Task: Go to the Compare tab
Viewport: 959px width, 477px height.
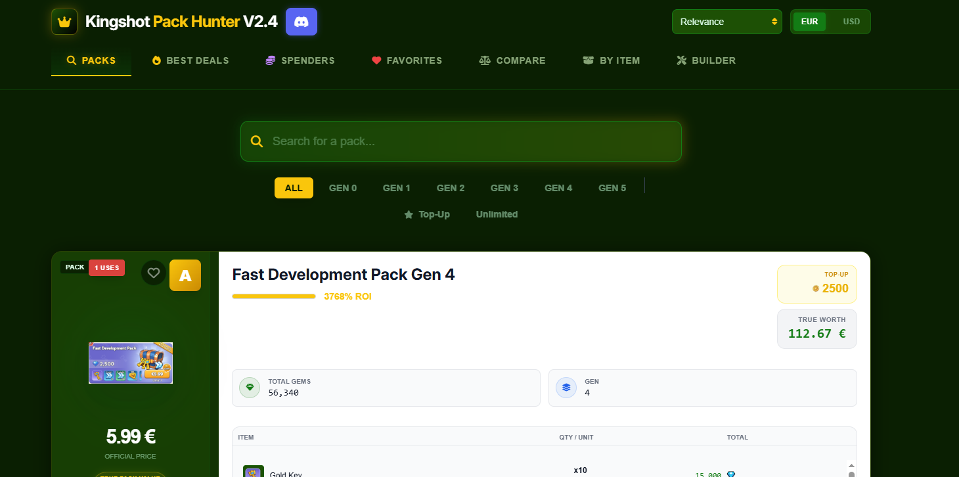Action: pos(512,60)
